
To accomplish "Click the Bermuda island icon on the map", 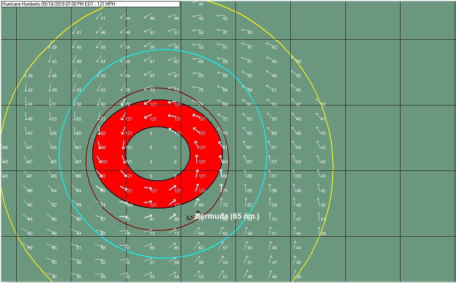I will pyautogui.click(x=193, y=216).
